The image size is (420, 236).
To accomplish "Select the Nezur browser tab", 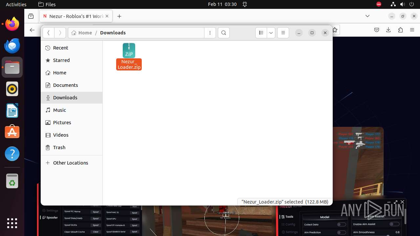I will click(x=76, y=16).
